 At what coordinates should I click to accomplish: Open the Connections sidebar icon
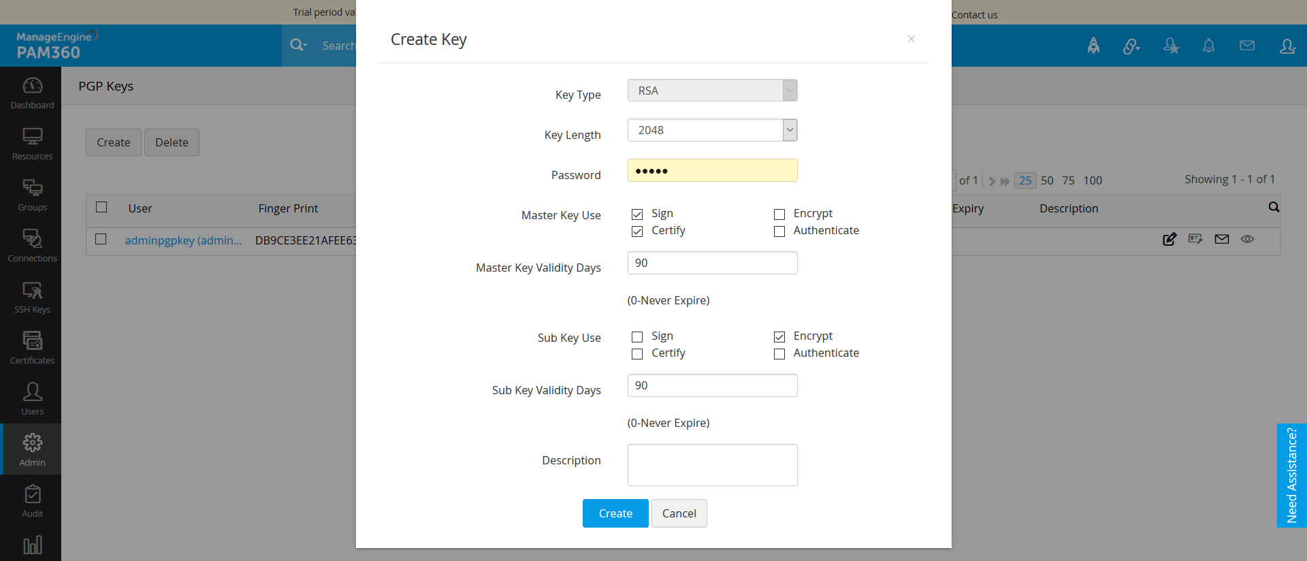(32, 246)
